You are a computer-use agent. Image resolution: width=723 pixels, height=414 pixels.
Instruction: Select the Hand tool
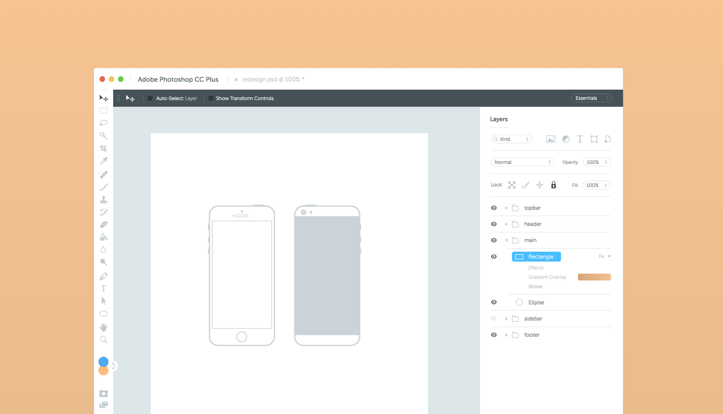pos(103,327)
